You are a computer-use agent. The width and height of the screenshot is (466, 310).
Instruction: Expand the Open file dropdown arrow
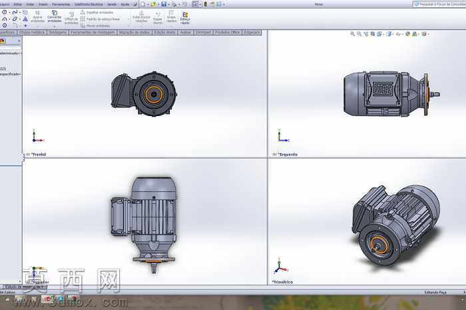(x=158, y=4)
